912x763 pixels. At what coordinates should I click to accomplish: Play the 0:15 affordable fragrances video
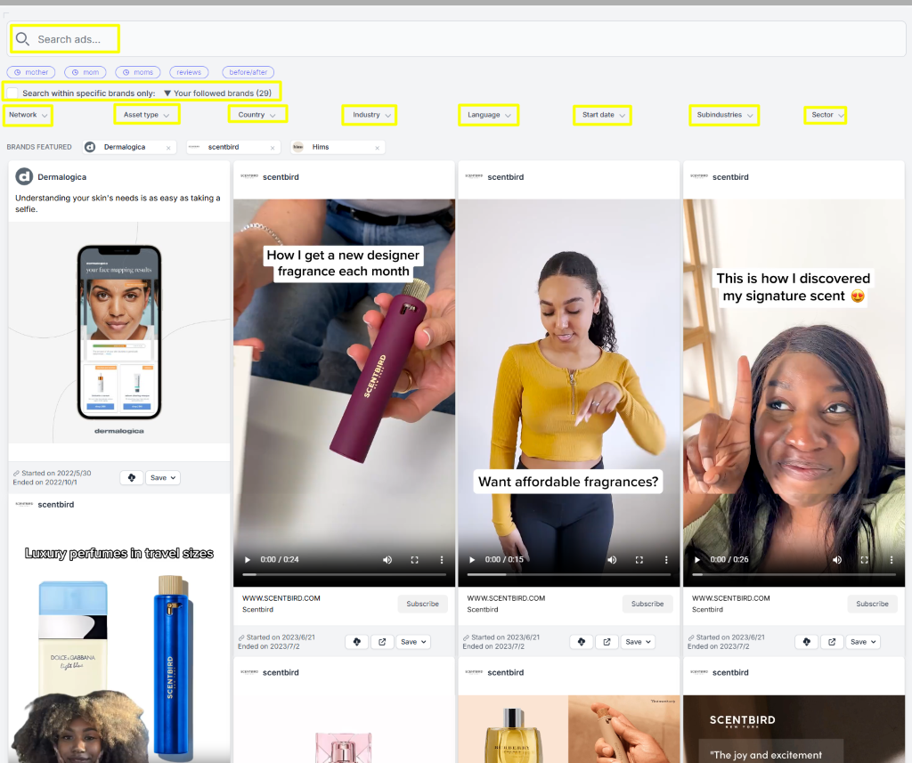(x=472, y=559)
